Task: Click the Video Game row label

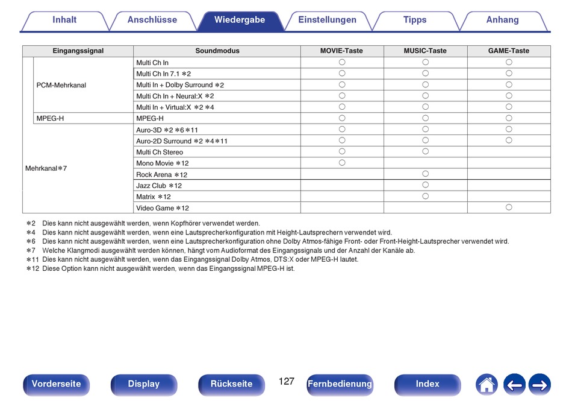Action: tap(163, 208)
